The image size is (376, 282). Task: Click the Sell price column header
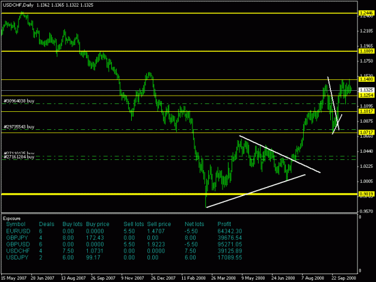coord(159,224)
